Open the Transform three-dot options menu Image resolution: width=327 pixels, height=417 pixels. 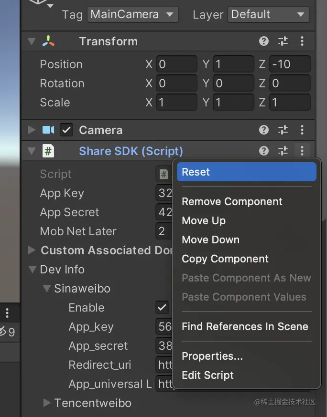tap(302, 42)
